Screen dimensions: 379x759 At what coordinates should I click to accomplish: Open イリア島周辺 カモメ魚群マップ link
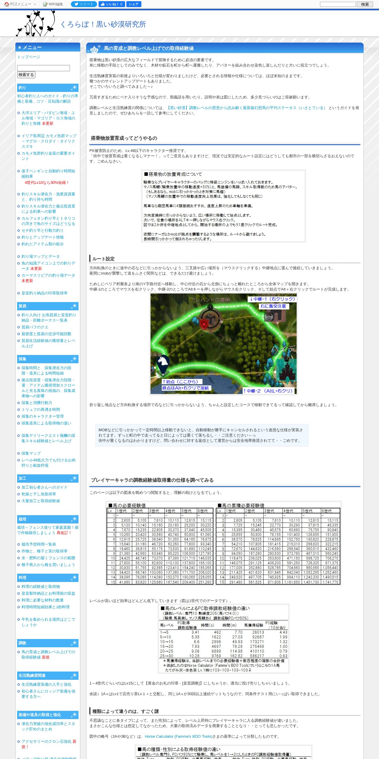(x=49, y=141)
